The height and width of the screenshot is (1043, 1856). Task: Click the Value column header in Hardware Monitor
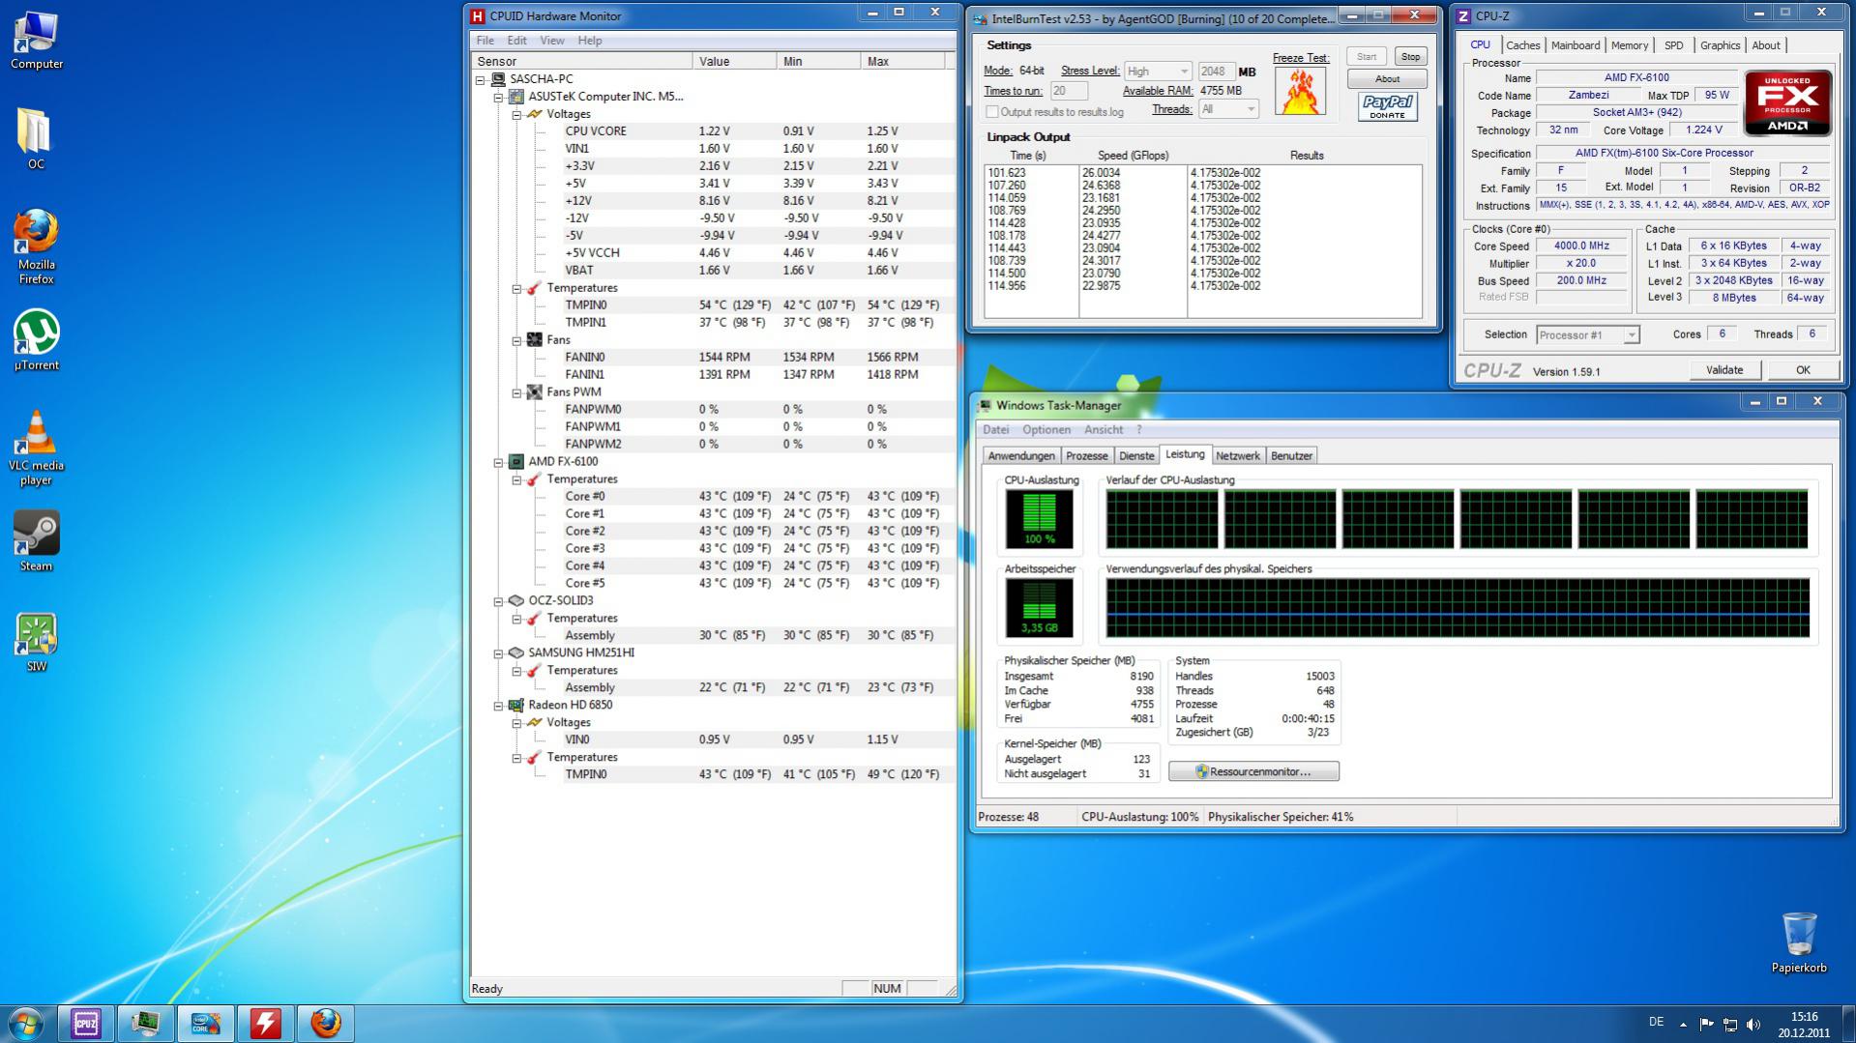[x=734, y=61]
